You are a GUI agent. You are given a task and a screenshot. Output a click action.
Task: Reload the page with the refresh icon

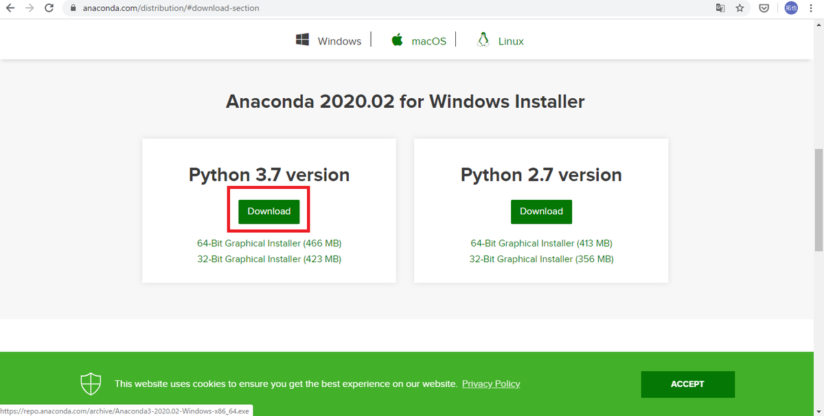(x=49, y=8)
